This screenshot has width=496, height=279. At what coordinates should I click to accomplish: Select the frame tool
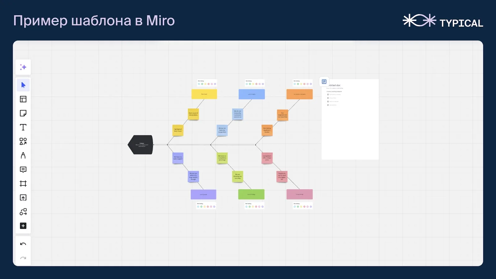pos(23,184)
